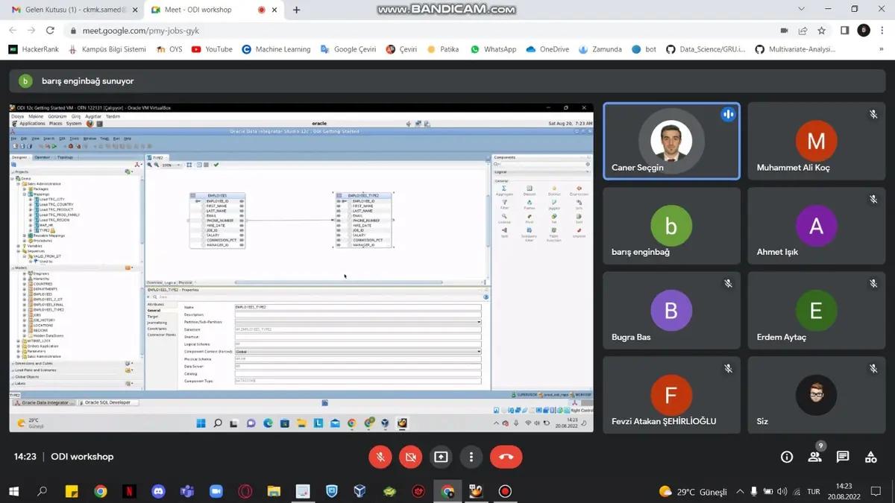Select Caner Seçgin's video tile
Screen dimensions: 895x503
[671, 141]
